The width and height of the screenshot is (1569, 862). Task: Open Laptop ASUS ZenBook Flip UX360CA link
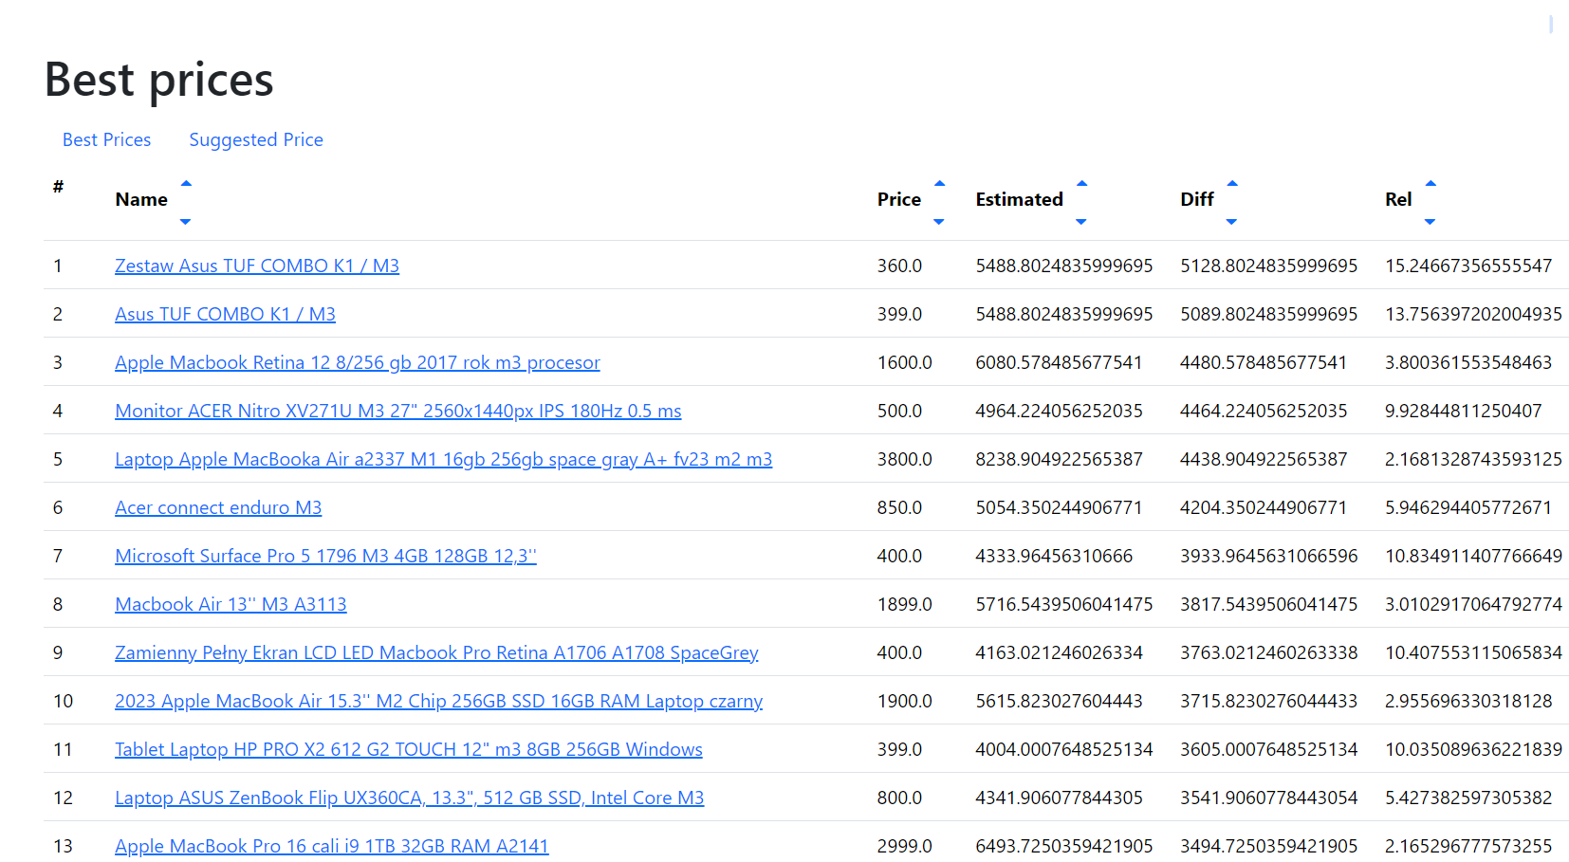(410, 798)
